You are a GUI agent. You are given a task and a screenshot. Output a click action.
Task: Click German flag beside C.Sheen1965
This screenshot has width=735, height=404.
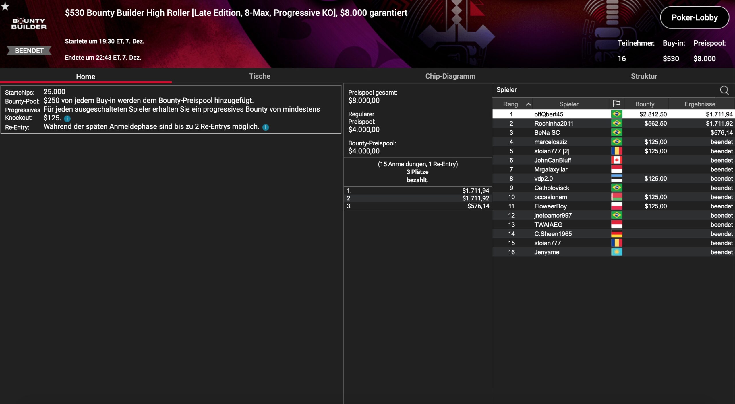click(x=616, y=234)
